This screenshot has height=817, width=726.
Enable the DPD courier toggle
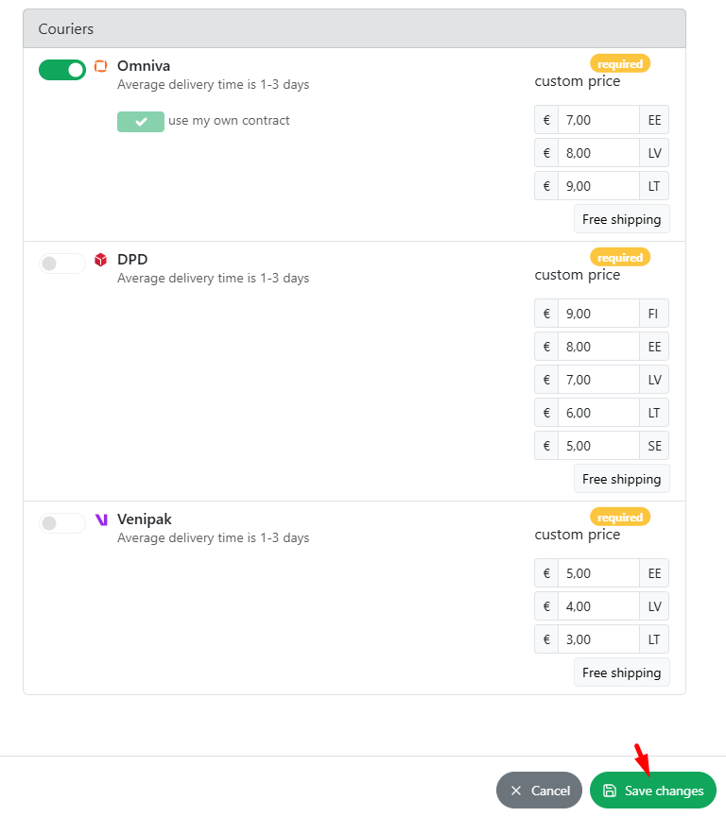coord(62,264)
